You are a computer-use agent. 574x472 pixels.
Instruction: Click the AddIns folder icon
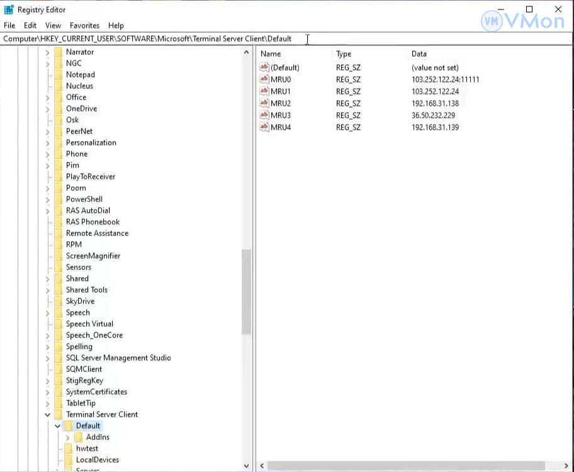click(79, 437)
